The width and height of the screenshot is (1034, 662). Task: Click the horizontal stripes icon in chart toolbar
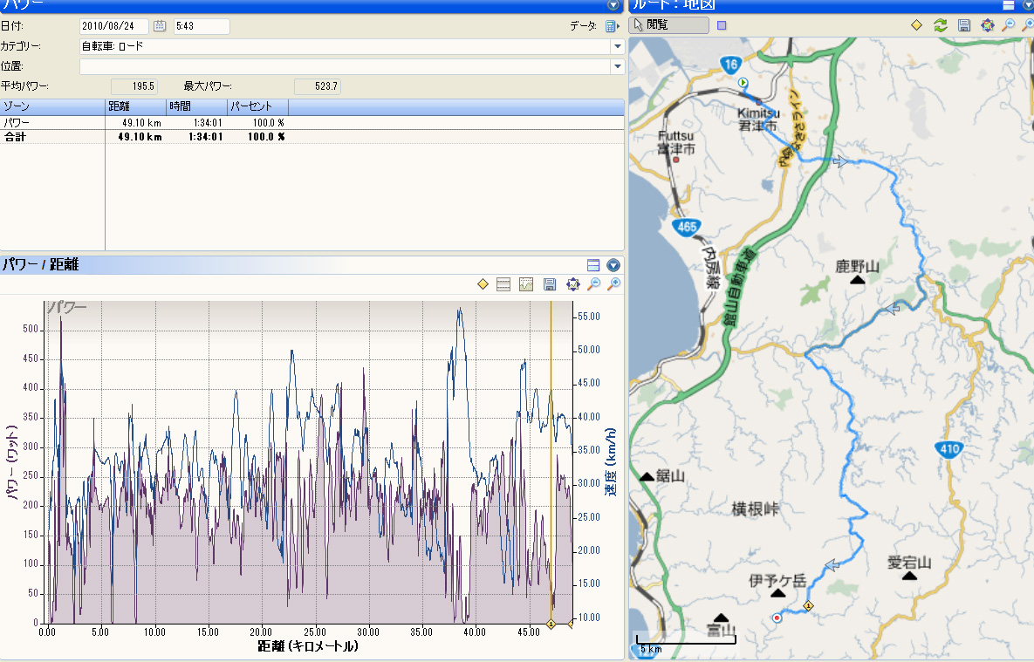point(503,284)
